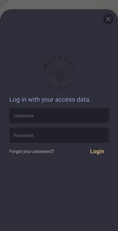118x231 pixels.
Task: Click the dimmed backdrop above the login sheet
Action: (x=59, y=4)
